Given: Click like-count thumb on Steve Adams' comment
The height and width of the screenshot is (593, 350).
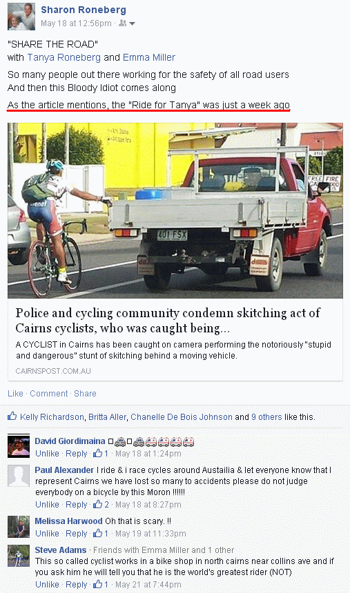Looking at the screenshot, I should (98, 584).
